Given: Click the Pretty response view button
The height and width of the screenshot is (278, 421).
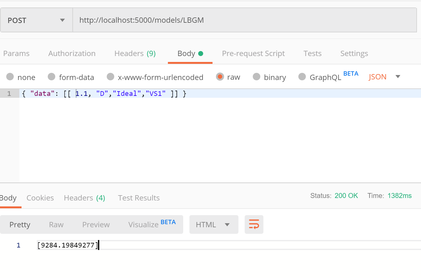Looking at the screenshot, I should point(20,224).
